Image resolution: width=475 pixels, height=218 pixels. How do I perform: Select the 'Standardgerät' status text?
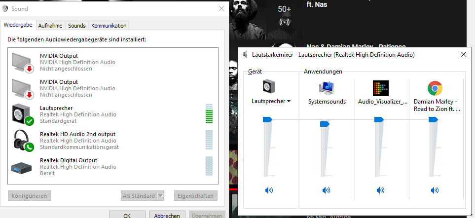(x=58, y=121)
